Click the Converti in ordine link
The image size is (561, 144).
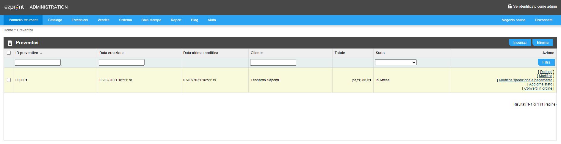[x=538, y=88]
